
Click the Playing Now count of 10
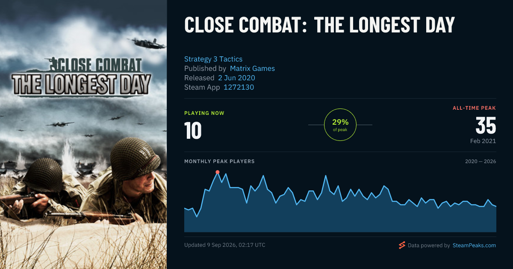tap(193, 130)
